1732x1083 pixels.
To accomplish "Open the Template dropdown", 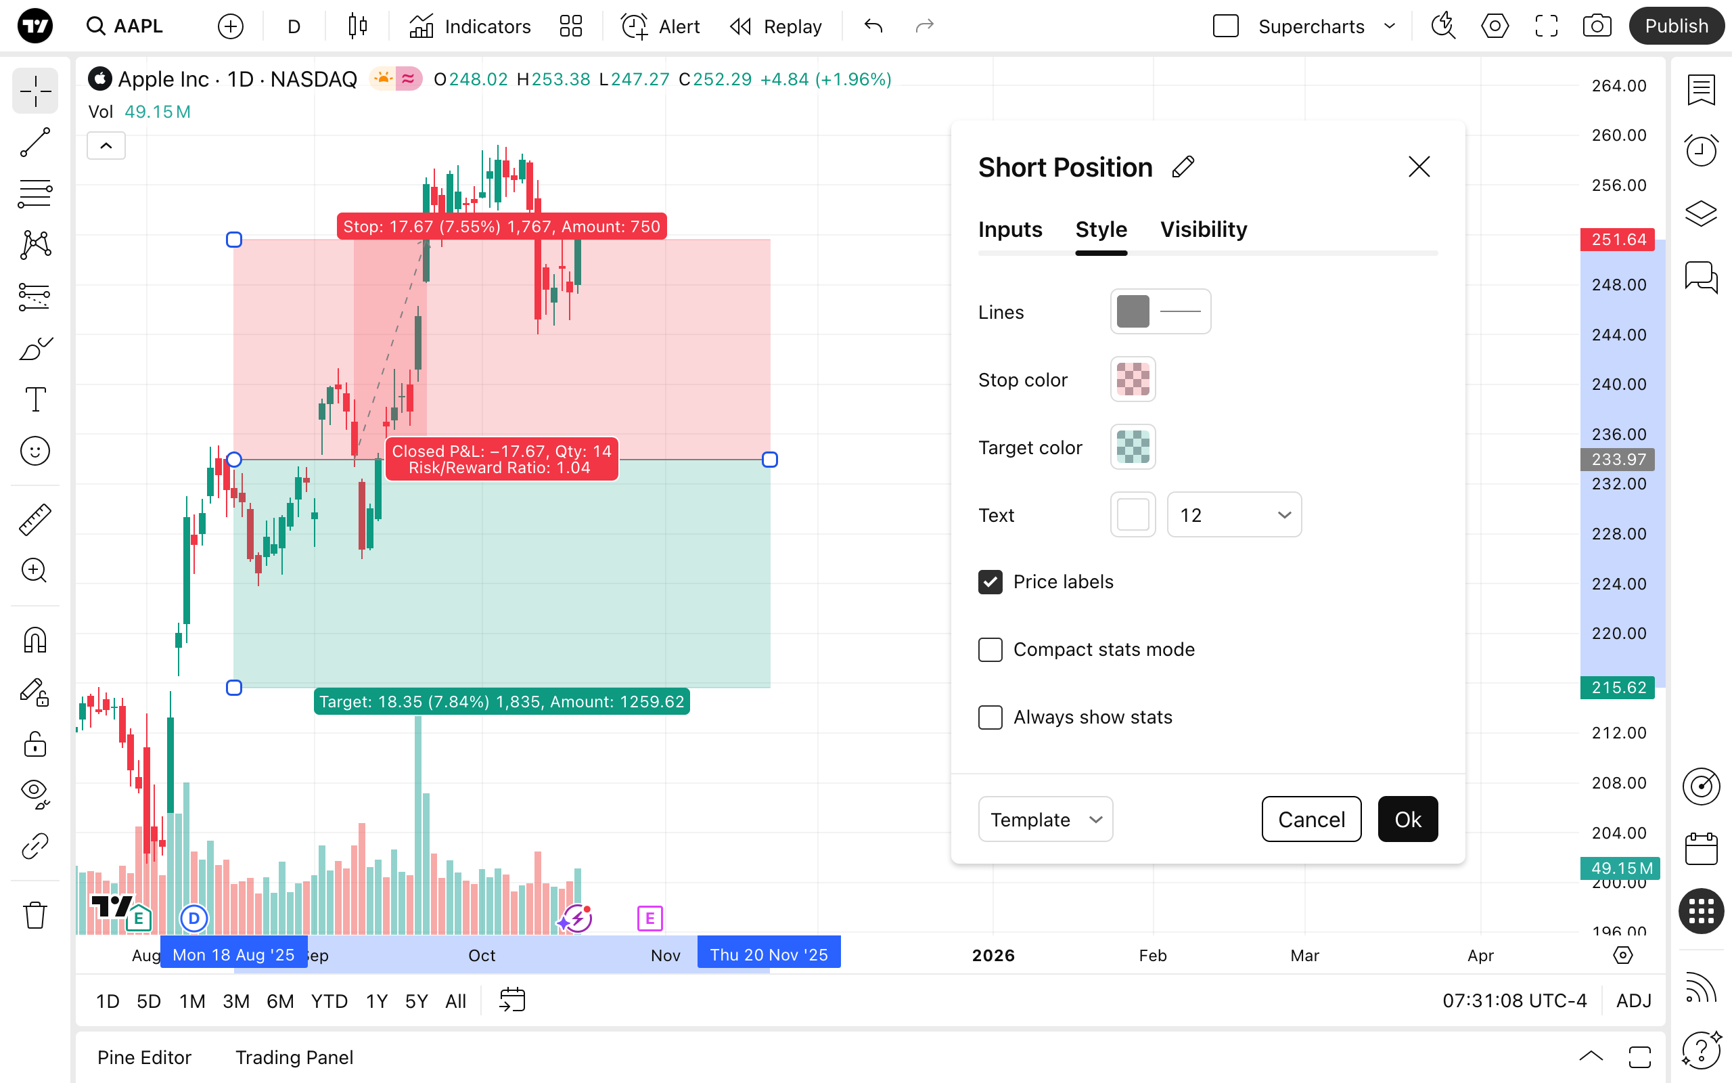I will [x=1045, y=820].
